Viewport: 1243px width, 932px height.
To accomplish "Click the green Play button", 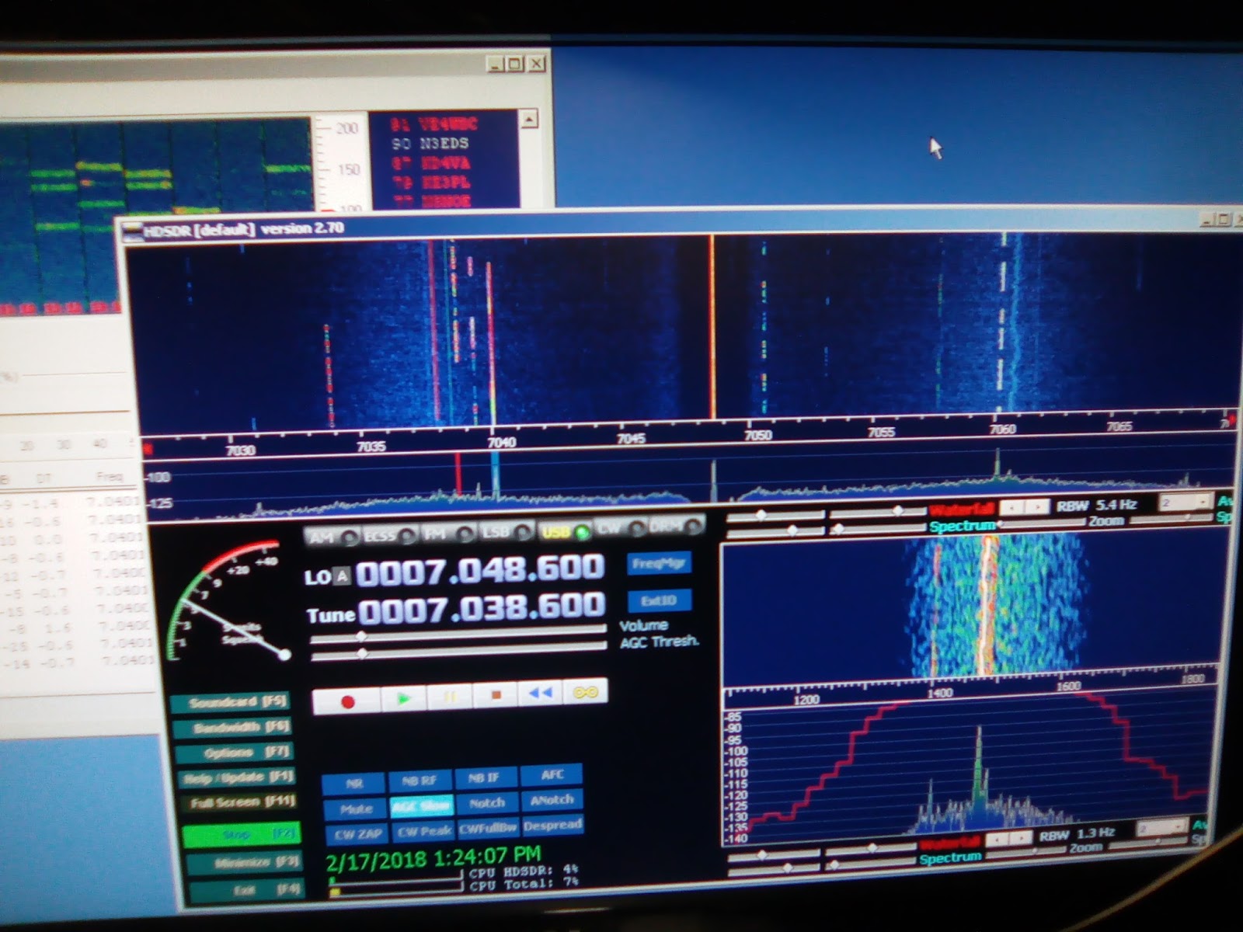I will tap(404, 699).
